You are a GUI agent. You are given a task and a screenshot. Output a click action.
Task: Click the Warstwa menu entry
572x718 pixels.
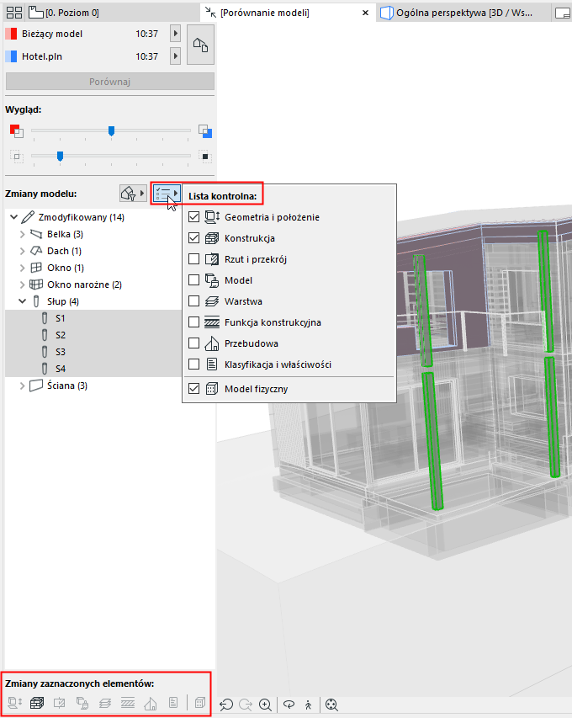(x=289, y=301)
